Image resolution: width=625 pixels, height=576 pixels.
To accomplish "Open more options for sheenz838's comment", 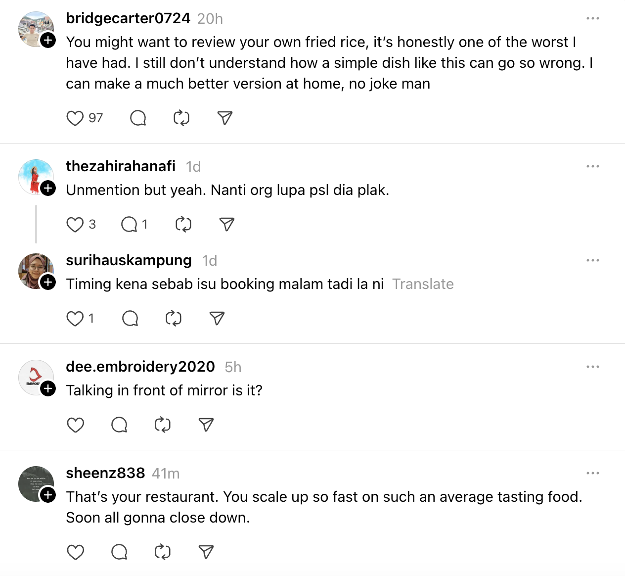I will 592,473.
